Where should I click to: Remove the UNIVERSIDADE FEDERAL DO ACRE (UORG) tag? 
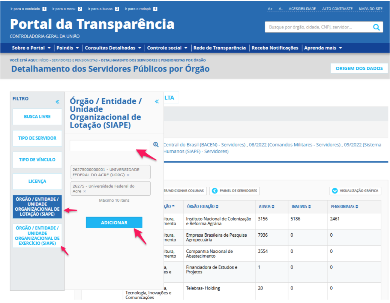128,175
